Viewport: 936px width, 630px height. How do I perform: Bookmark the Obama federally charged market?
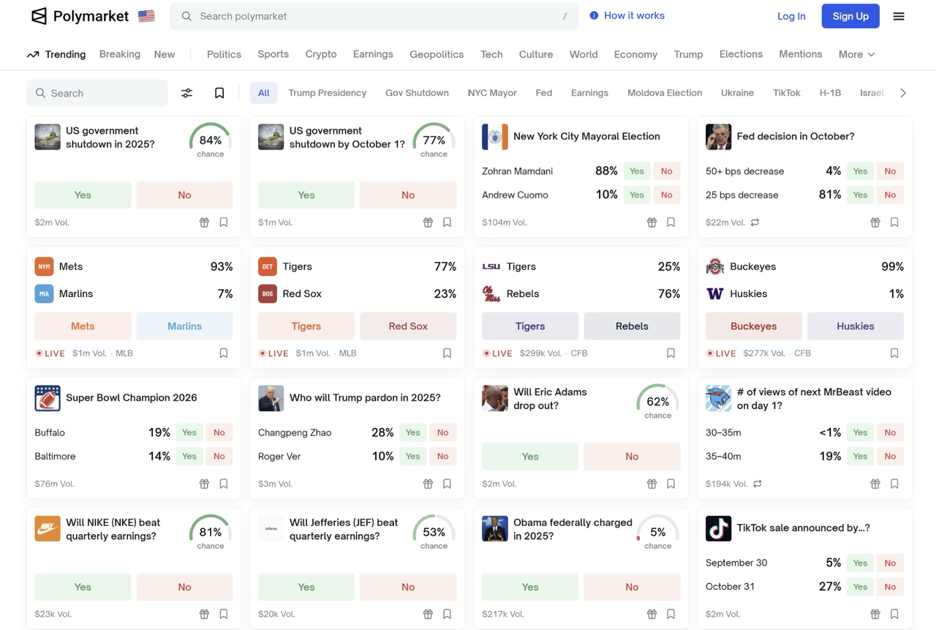[x=671, y=614]
